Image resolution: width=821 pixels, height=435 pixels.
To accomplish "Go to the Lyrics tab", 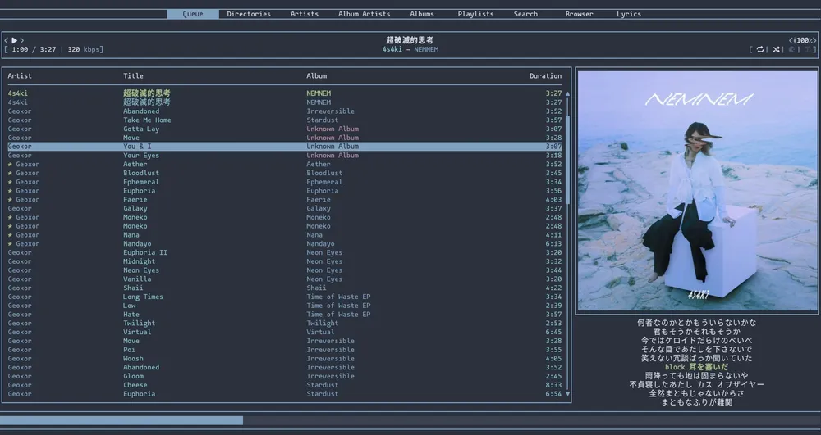I will click(629, 14).
